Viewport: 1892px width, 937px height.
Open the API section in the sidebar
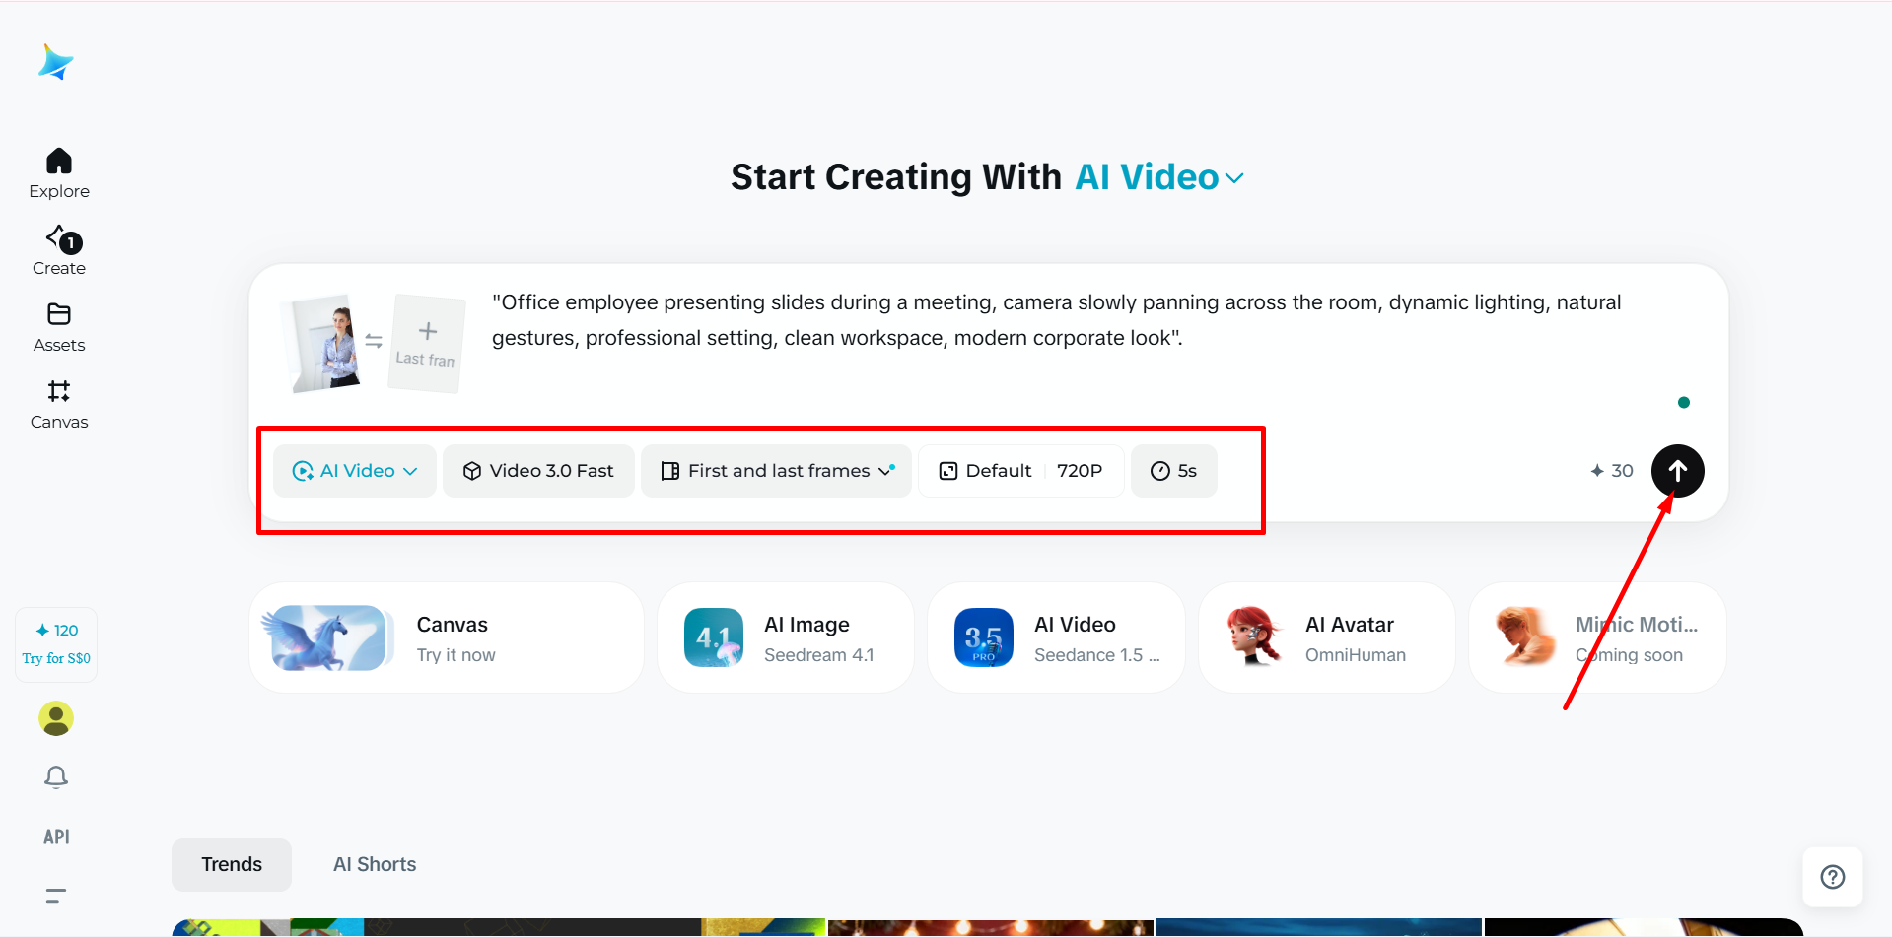click(56, 836)
